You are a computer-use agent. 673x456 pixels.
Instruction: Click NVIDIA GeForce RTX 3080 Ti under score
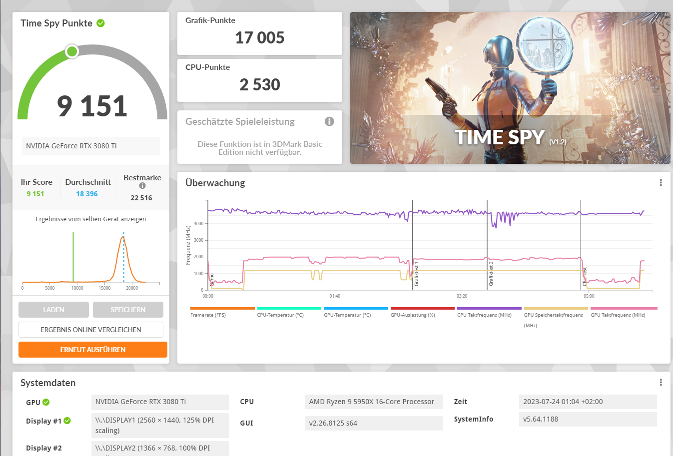point(91,146)
